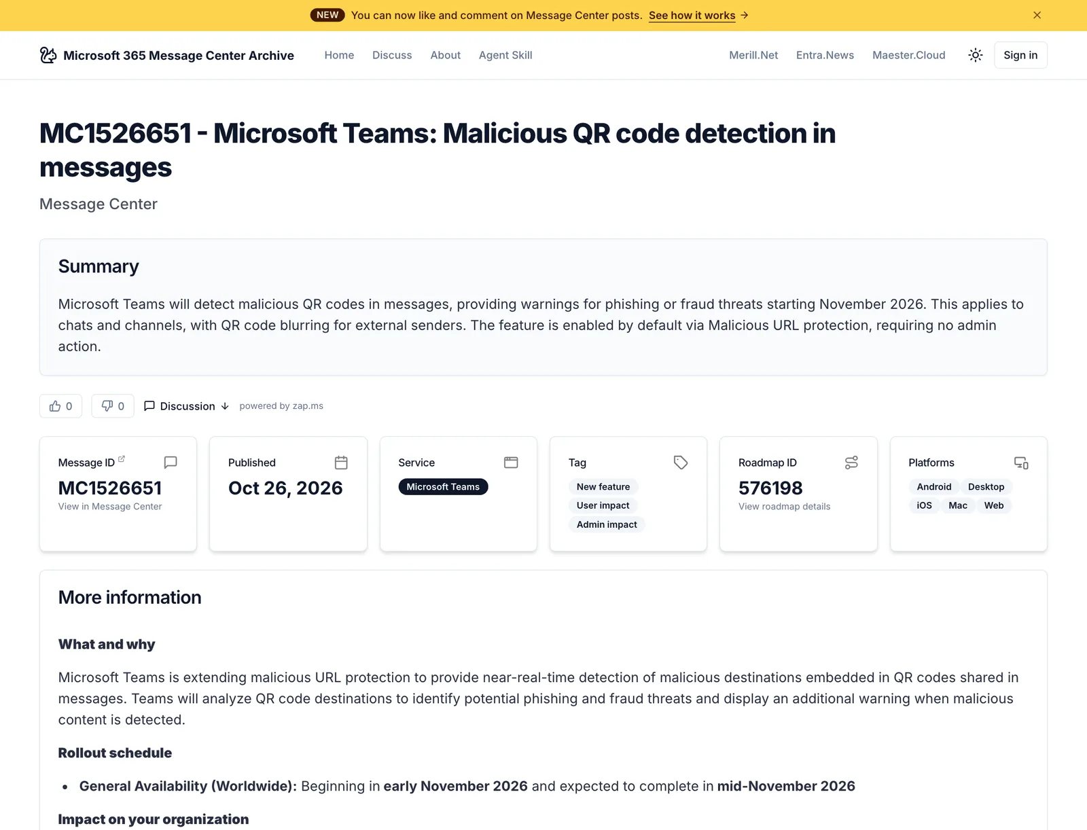Select the New feature tag

[x=603, y=487]
